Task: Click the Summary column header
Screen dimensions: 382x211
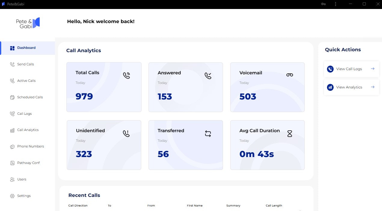Action: 233,206
